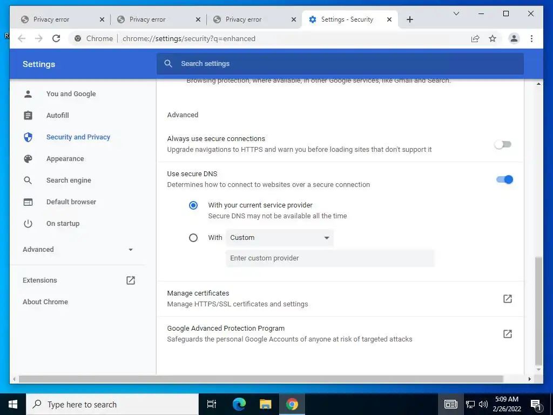Click the Appearance palette icon
Image resolution: width=553 pixels, height=415 pixels.
coord(28,159)
